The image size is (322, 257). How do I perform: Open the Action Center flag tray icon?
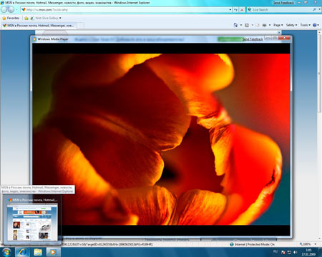coord(283,253)
